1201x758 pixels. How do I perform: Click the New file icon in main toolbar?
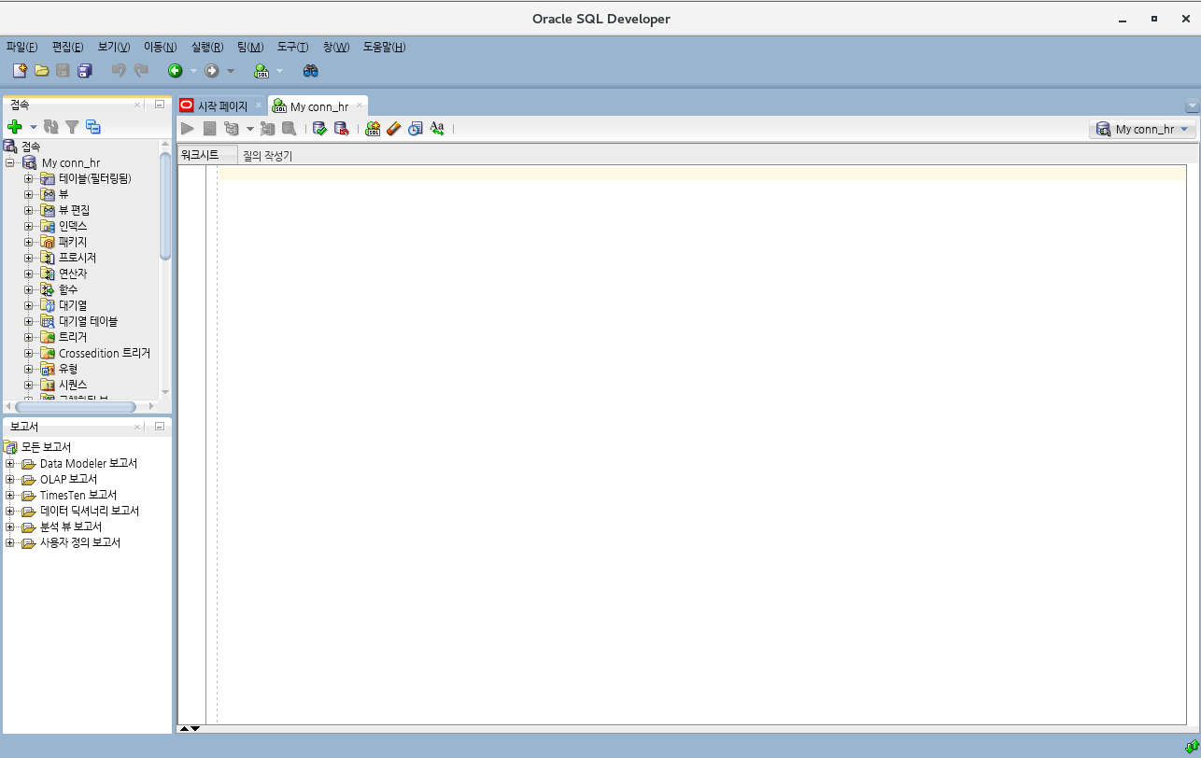click(x=20, y=70)
